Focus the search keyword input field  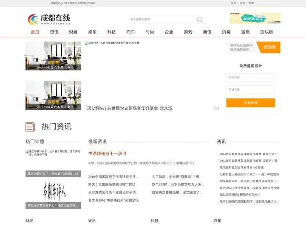point(162,20)
